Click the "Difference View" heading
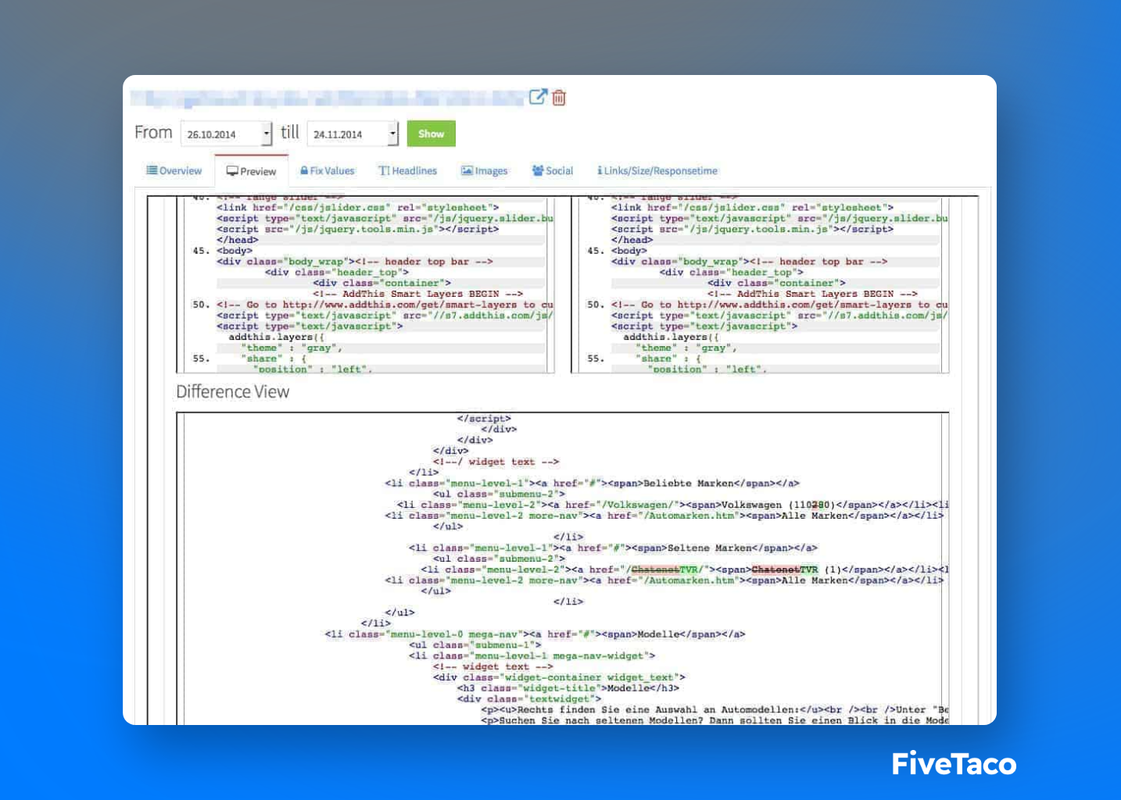 233,391
